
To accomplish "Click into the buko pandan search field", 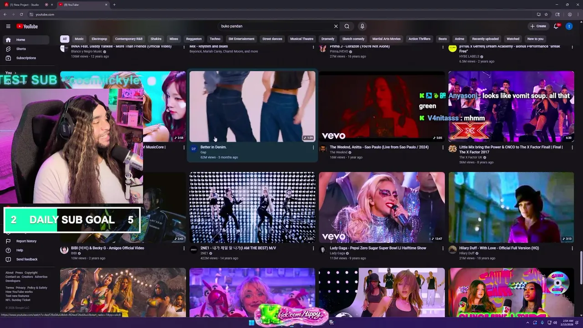I will 276,26.
